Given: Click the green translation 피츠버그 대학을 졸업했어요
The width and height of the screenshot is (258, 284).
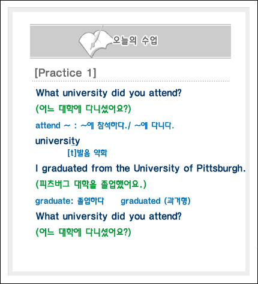Looking at the screenshot, I should pos(91,184).
